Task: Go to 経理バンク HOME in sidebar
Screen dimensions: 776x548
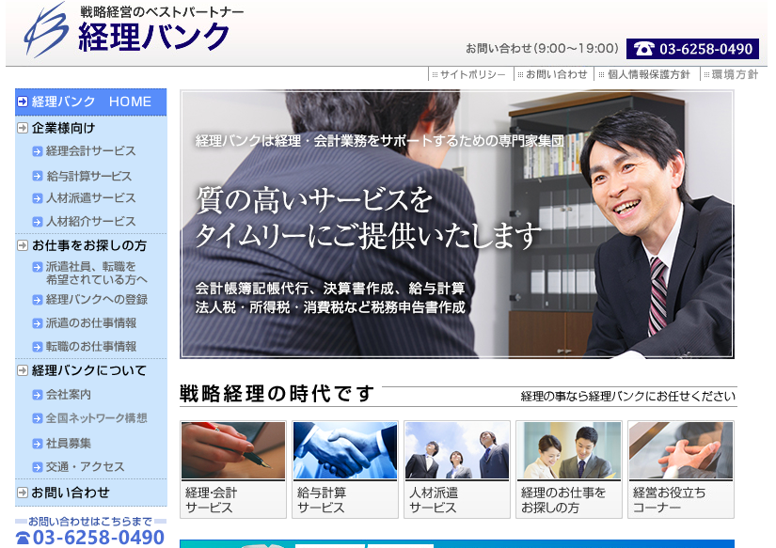Action: coord(91,102)
